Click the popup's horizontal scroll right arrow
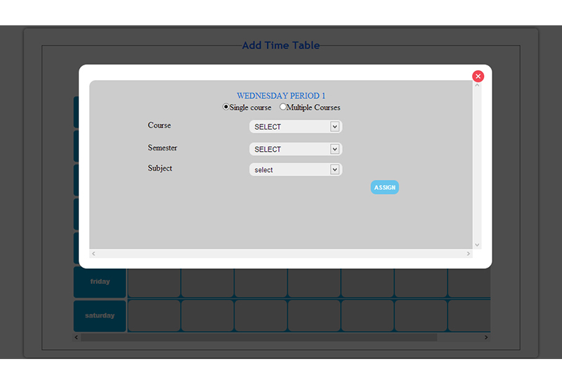 click(469, 253)
